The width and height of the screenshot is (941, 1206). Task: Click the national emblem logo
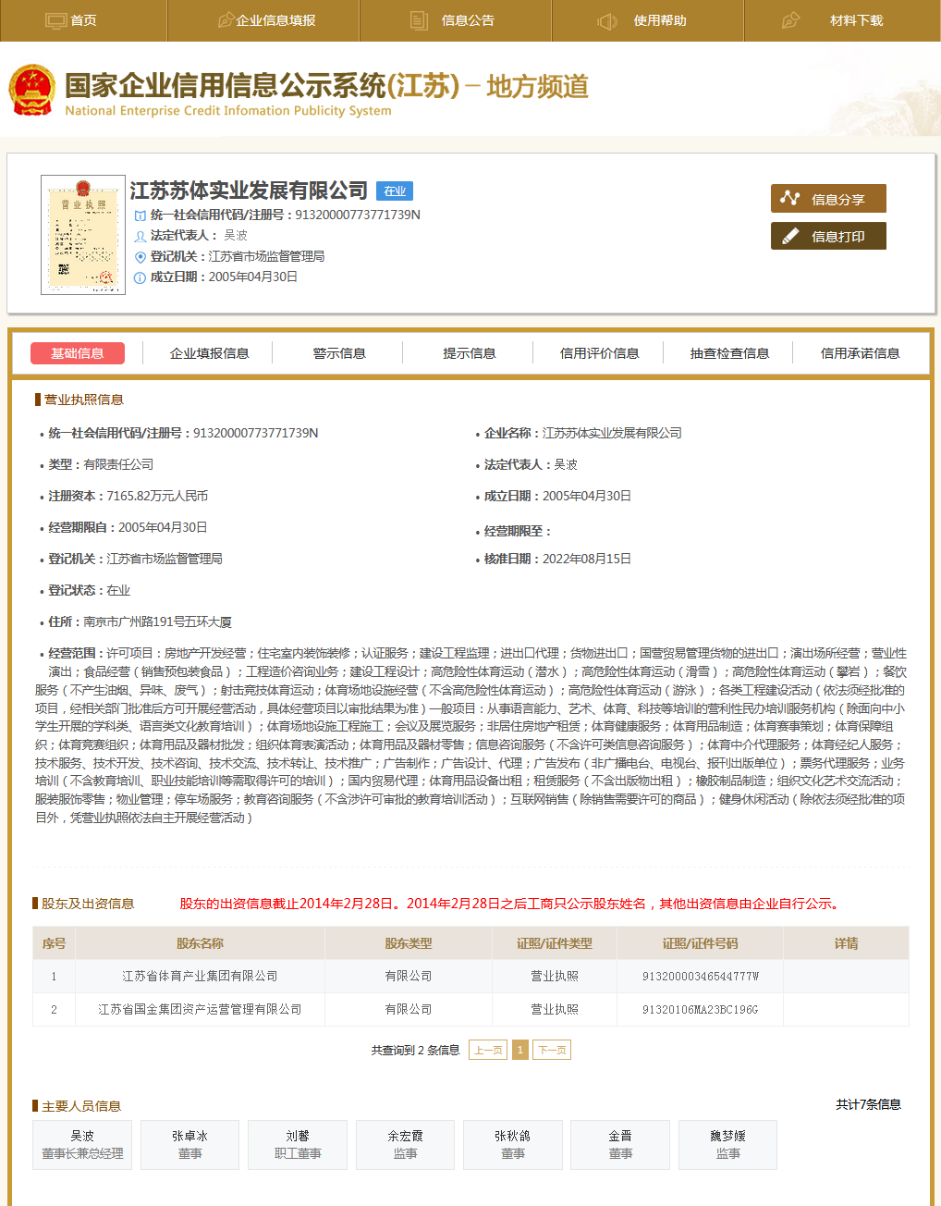click(32, 91)
